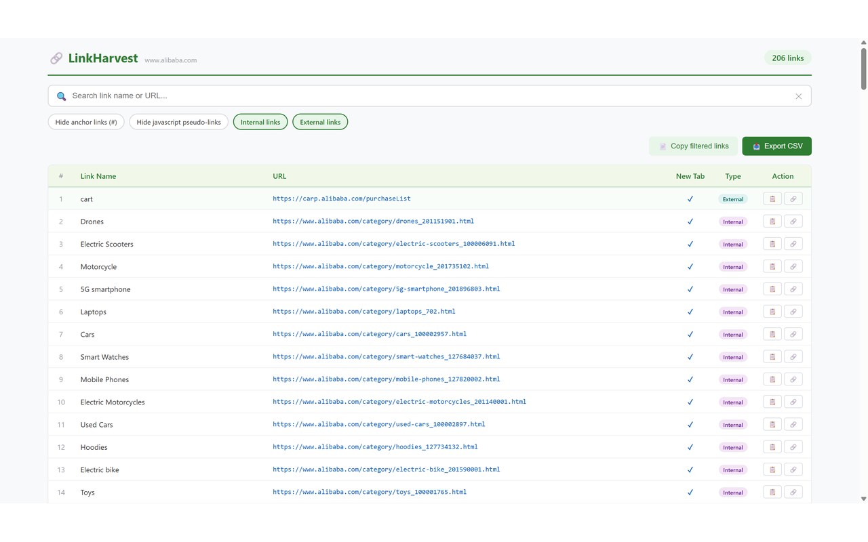Follow the electric-scooters_100006091.html URL

point(394,243)
